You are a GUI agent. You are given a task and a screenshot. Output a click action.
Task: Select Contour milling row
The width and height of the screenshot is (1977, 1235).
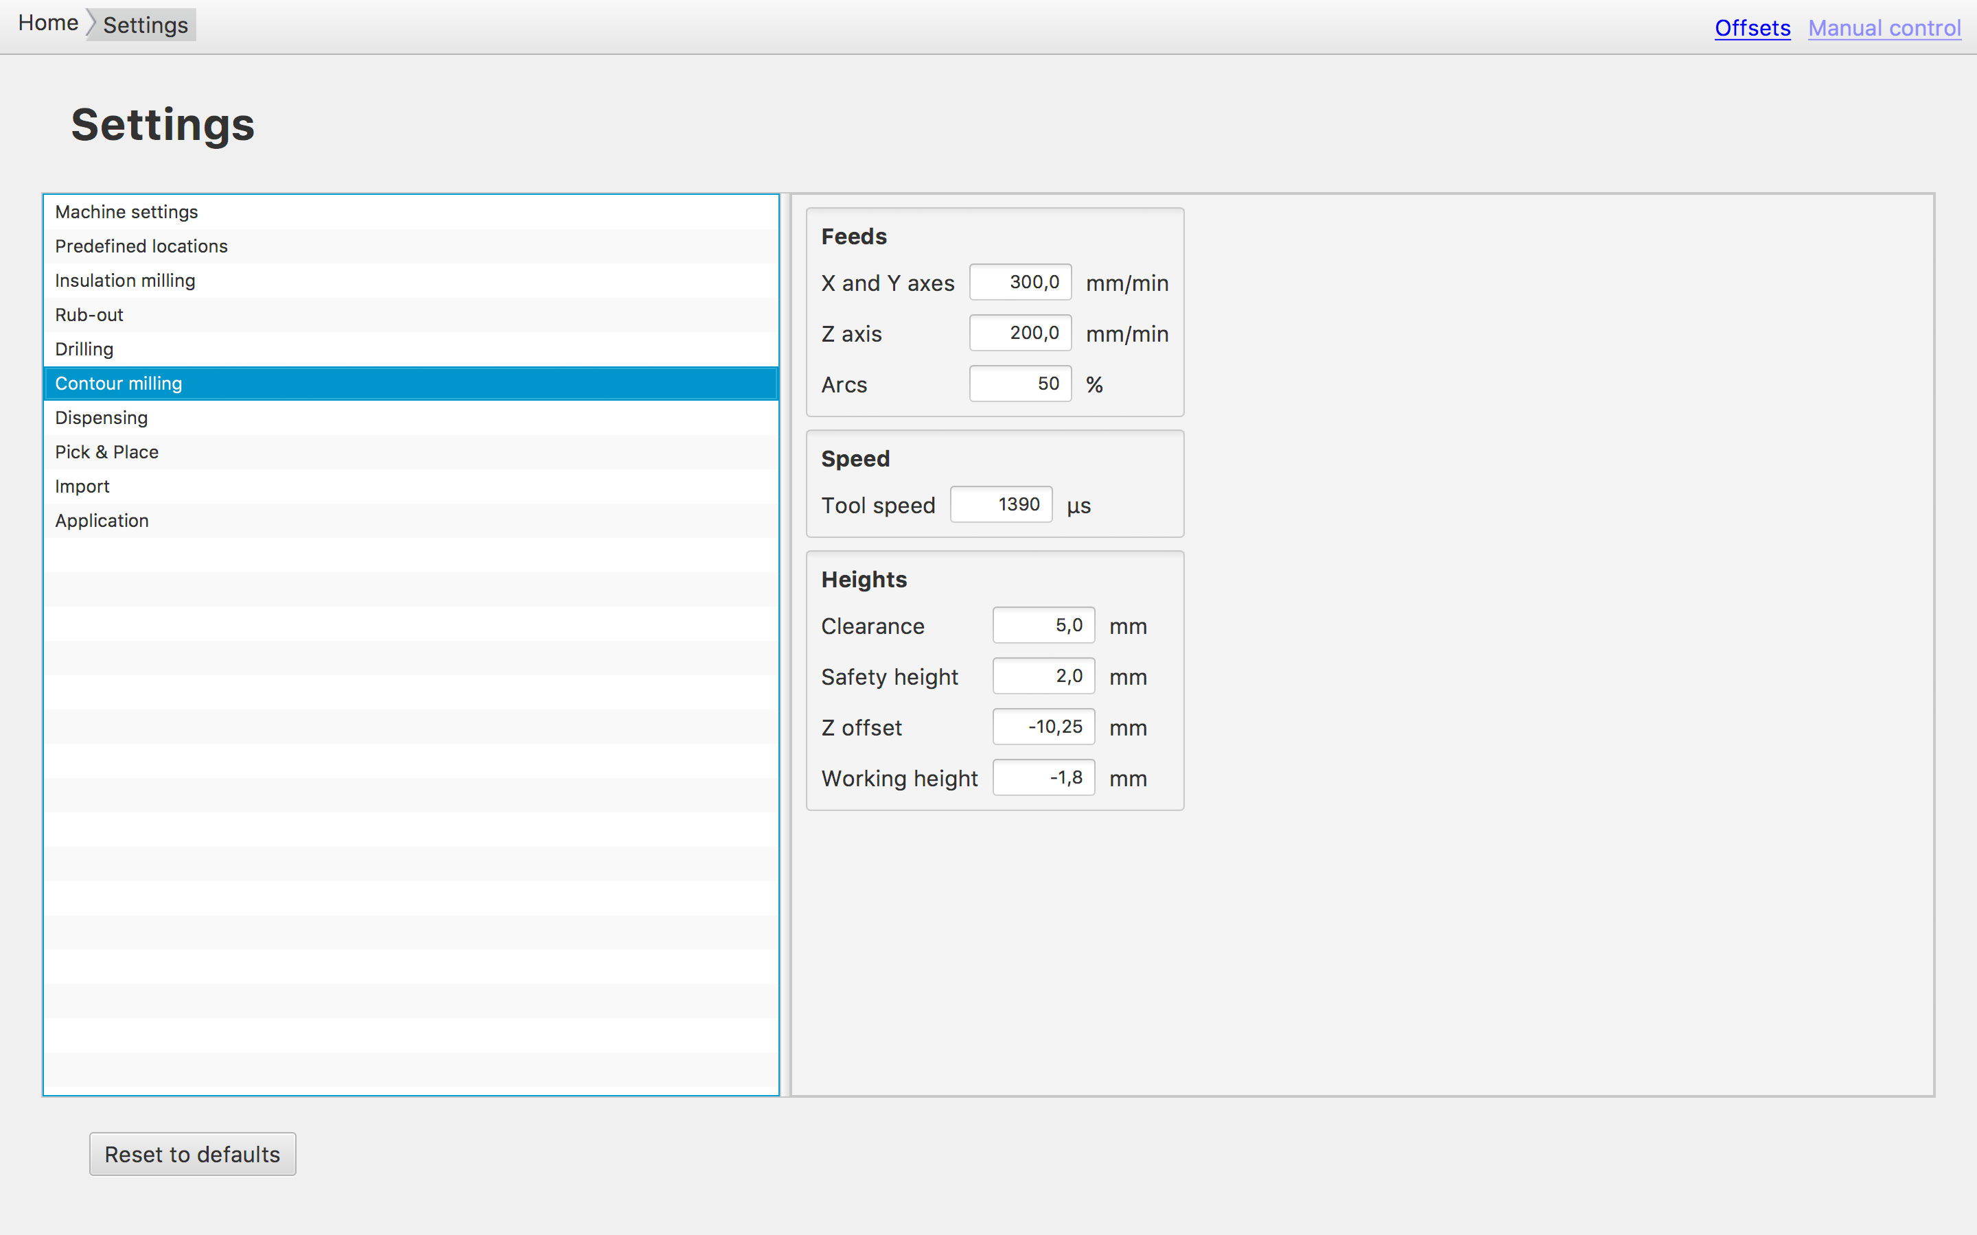pyautogui.click(x=411, y=384)
